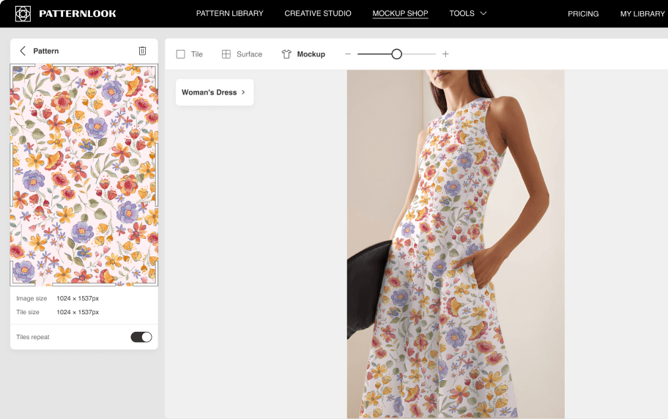Switch to the Surface view mode
This screenshot has width=668, height=419.
[x=242, y=54]
